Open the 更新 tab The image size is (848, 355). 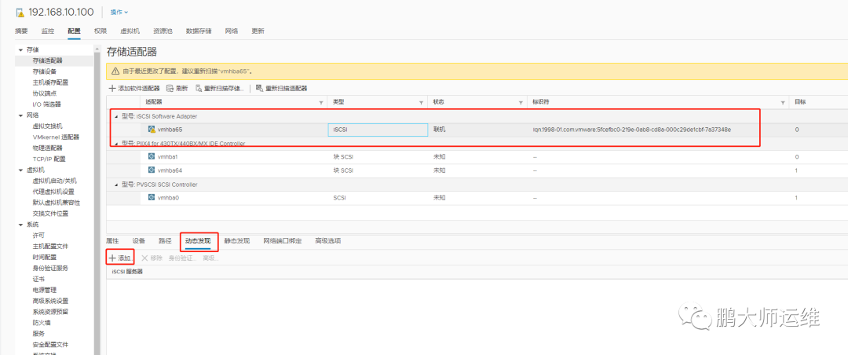click(258, 31)
